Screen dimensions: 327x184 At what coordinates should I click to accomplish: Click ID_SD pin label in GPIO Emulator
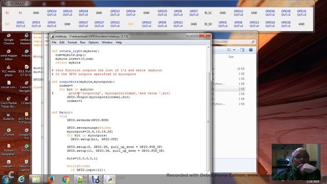tap(208, 24)
